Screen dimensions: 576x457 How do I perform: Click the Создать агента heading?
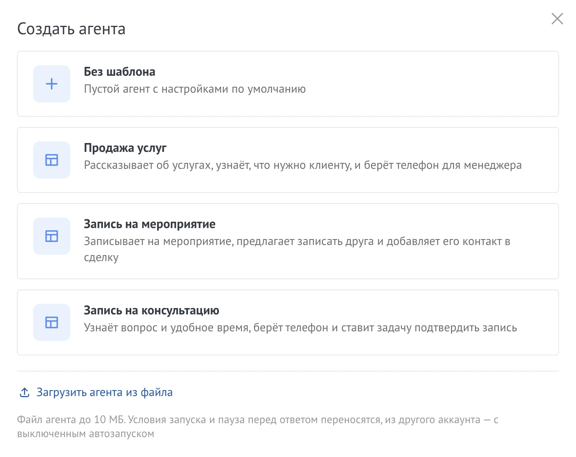[71, 29]
